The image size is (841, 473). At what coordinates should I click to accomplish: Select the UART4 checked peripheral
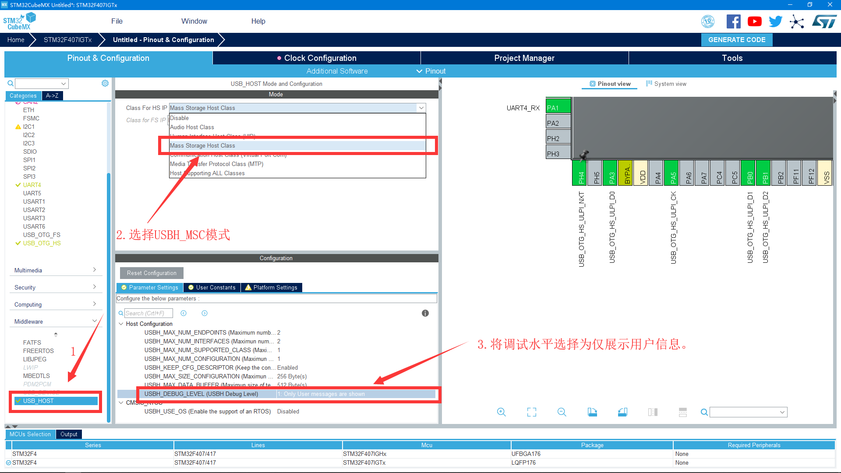pos(32,185)
